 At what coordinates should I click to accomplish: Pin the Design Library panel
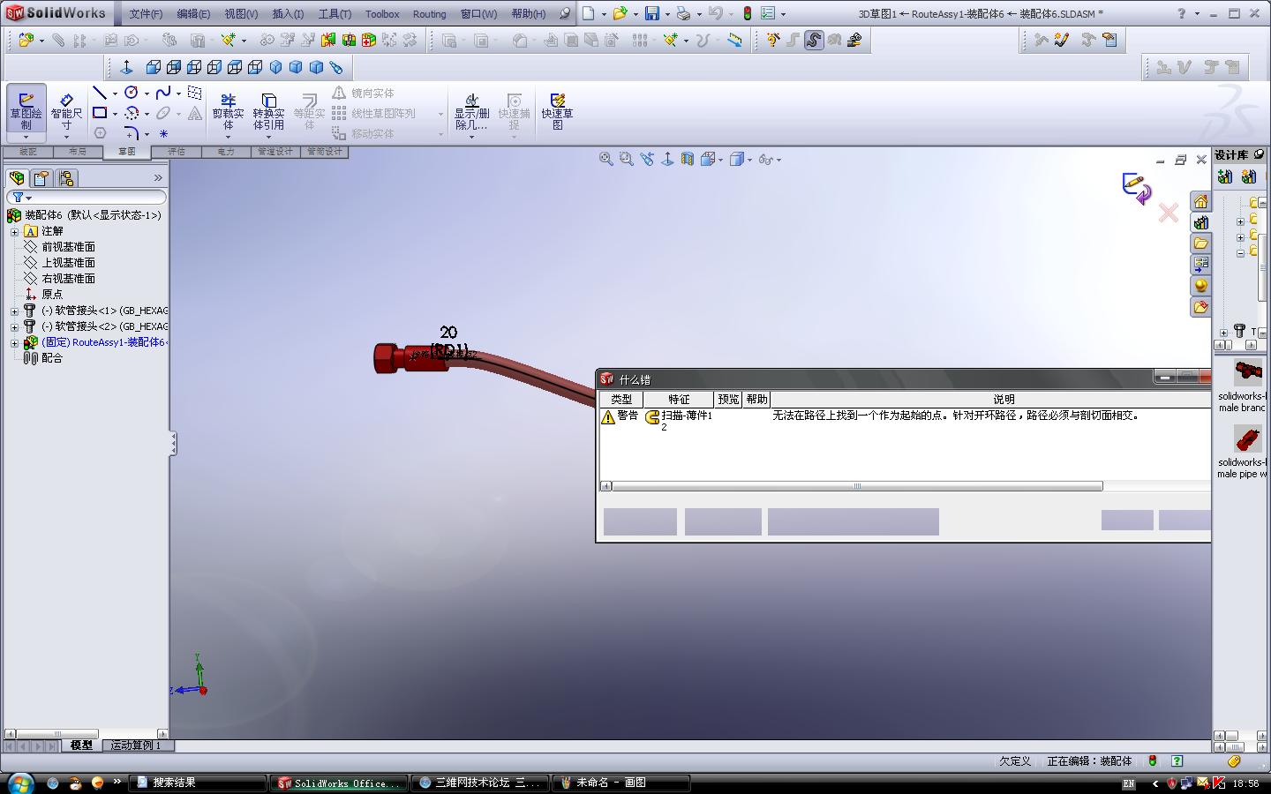tap(1259, 154)
